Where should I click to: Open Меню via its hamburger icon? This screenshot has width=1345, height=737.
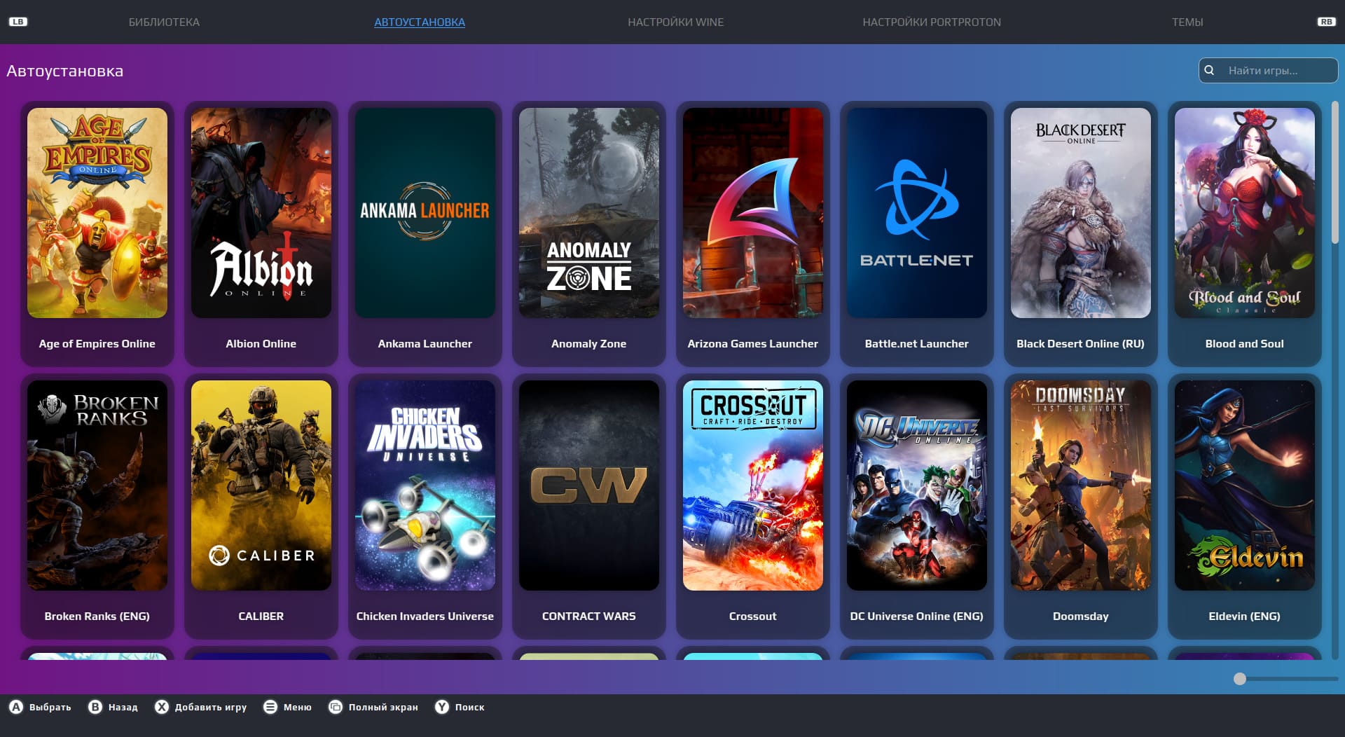[x=270, y=707]
